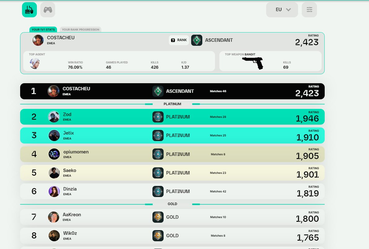369x249 pixels.
Task: Click AaKreon's rating 1,800
Action: click(307, 219)
